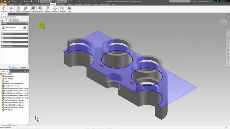
Task: Switch to the Geometry tab icon in dialog
Action: coord(6,20)
